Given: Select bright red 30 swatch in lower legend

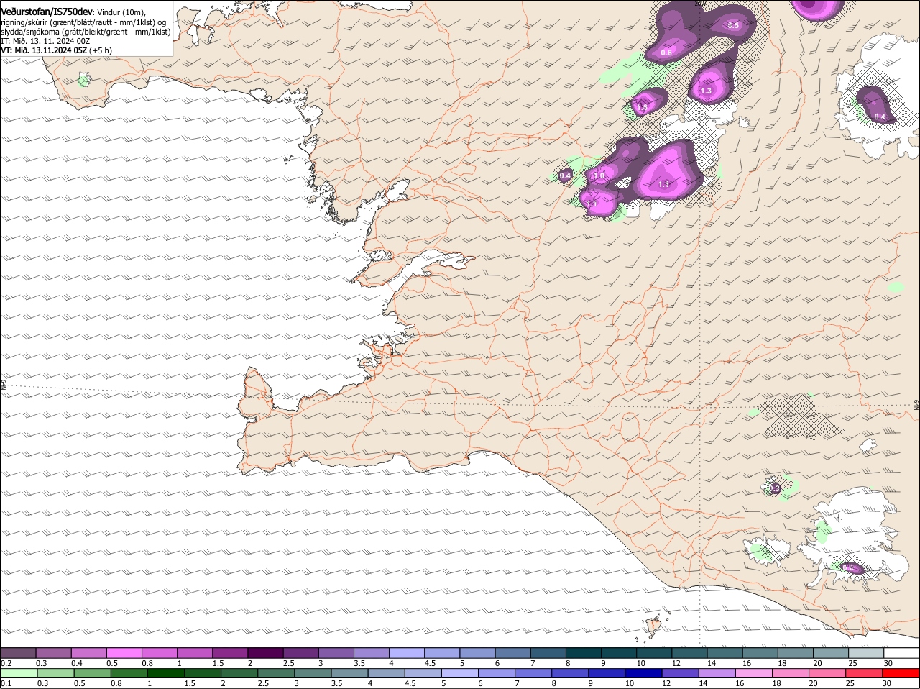Looking at the screenshot, I should point(901,673).
